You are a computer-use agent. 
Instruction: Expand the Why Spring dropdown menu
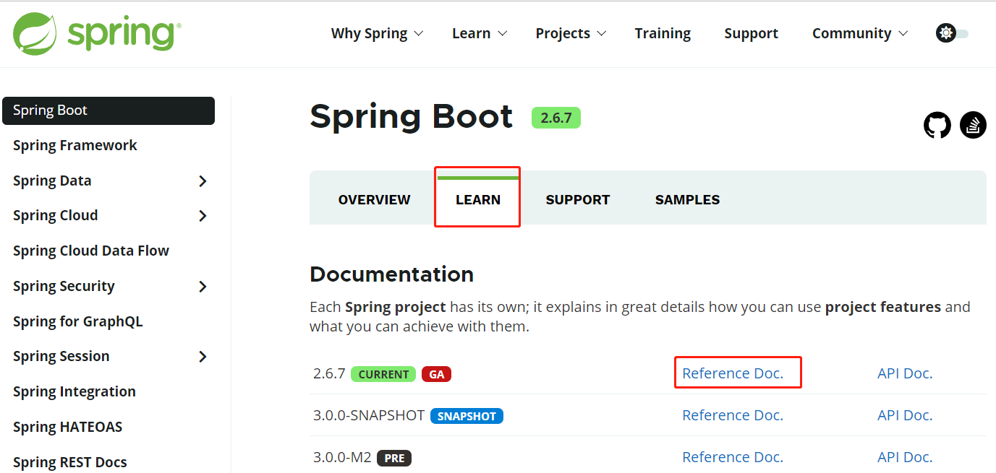(377, 33)
